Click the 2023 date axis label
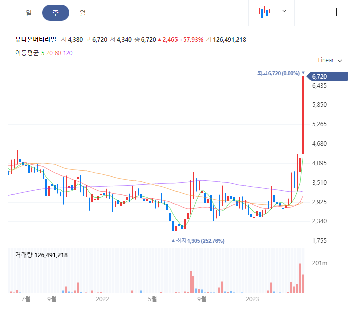 (x=252, y=299)
